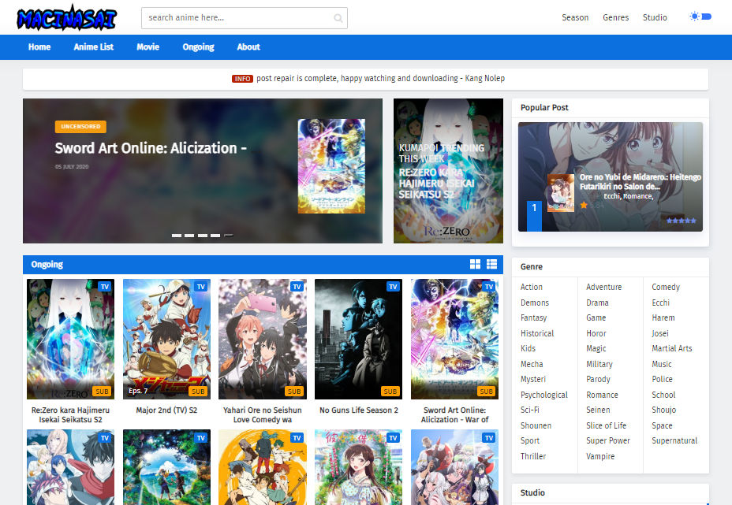The height and width of the screenshot is (505, 732).
Task: Click the UNCENSORED orange badge
Action: point(80,126)
